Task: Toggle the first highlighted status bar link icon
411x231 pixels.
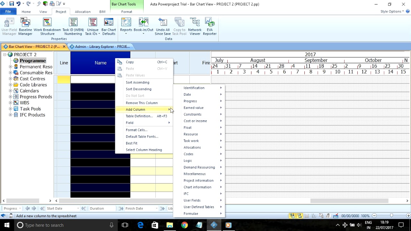Action: 293,216
